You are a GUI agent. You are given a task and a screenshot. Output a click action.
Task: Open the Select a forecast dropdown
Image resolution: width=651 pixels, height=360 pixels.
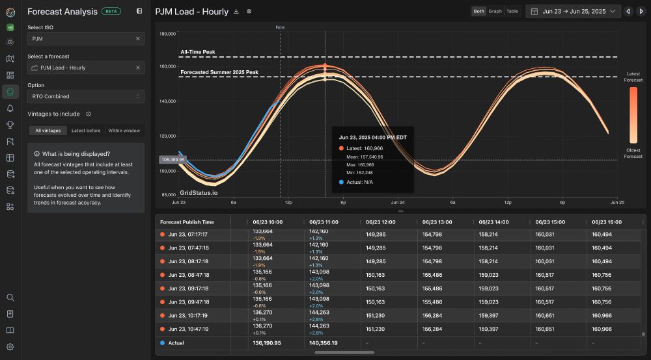[x=86, y=68]
